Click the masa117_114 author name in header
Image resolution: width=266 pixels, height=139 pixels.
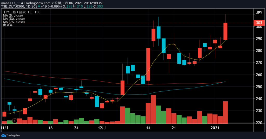12,3
